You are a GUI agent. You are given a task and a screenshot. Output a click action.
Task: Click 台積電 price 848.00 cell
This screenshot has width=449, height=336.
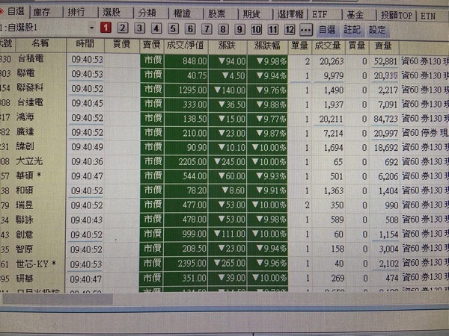pos(186,61)
